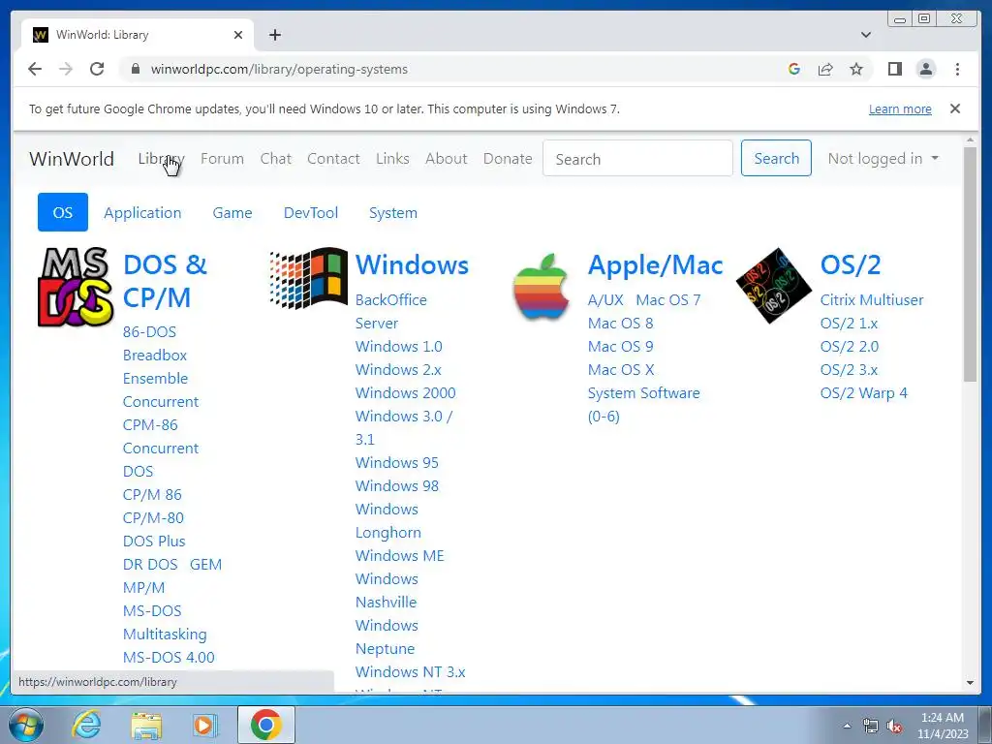Image resolution: width=992 pixels, height=744 pixels.
Task: Select the OS category tab
Action: tap(63, 212)
